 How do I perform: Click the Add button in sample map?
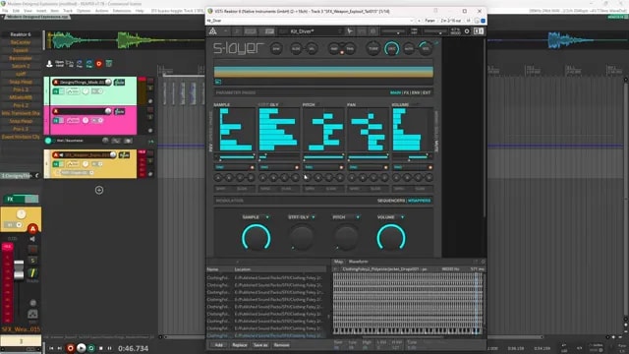(218, 345)
